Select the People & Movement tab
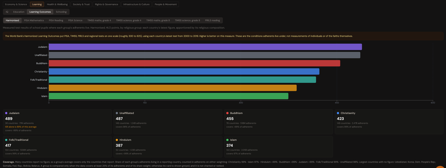This screenshot has height=168, width=446. [x=166, y=4]
